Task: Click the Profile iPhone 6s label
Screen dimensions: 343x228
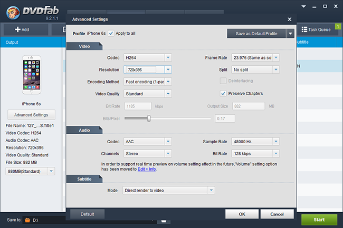Action: coord(89,33)
